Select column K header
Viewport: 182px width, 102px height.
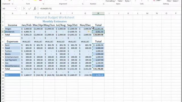click(128, 13)
